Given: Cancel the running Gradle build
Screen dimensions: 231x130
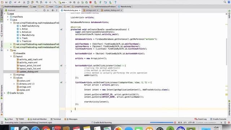Looking at the screenshot, I should tap(175, 122).
